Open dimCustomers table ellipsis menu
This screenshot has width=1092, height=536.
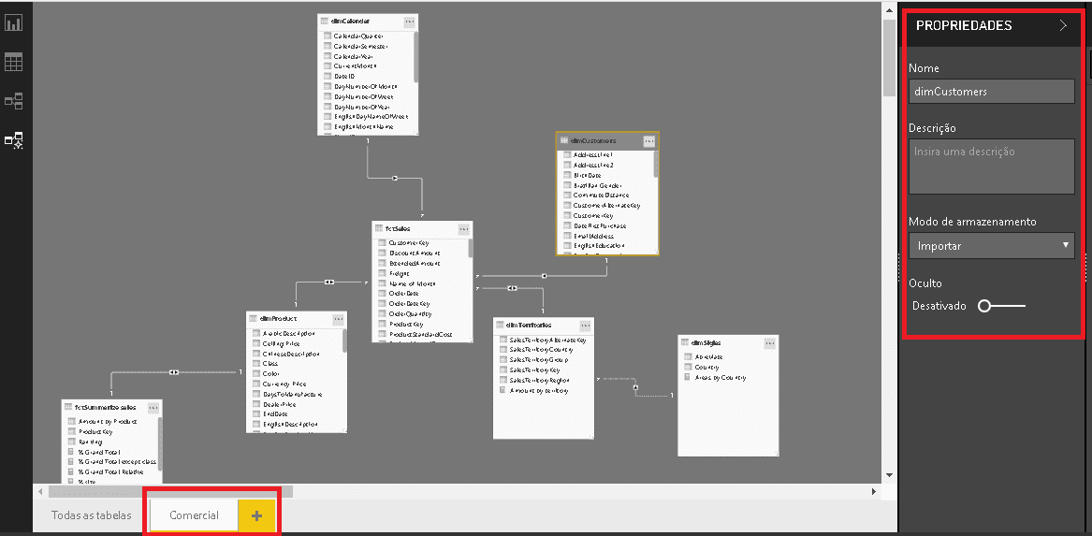pyautogui.click(x=649, y=140)
